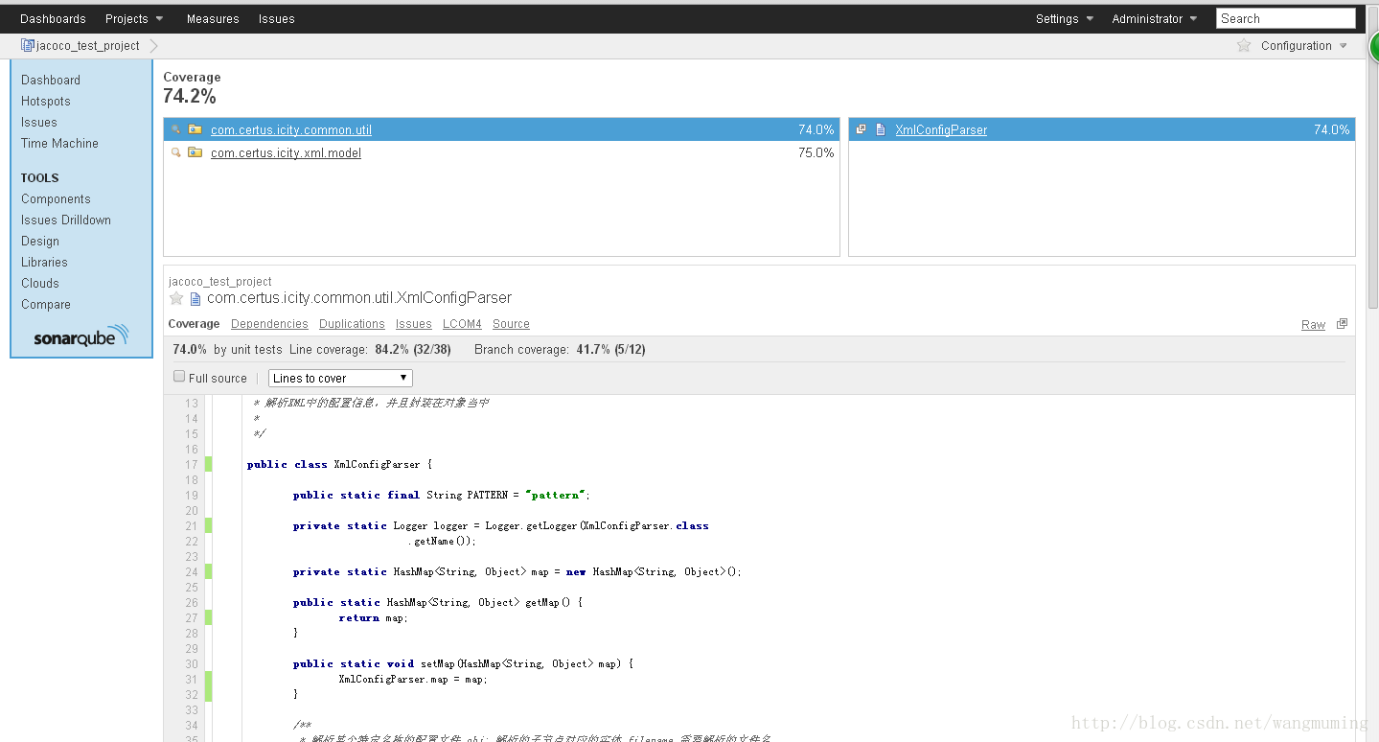Switch to the Source tab
Viewport: 1379px width, 742px height.
(511, 324)
